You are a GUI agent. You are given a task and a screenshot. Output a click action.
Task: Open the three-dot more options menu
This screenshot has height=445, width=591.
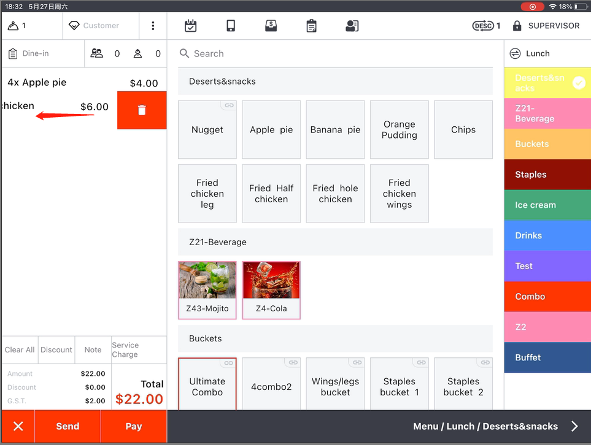click(153, 26)
